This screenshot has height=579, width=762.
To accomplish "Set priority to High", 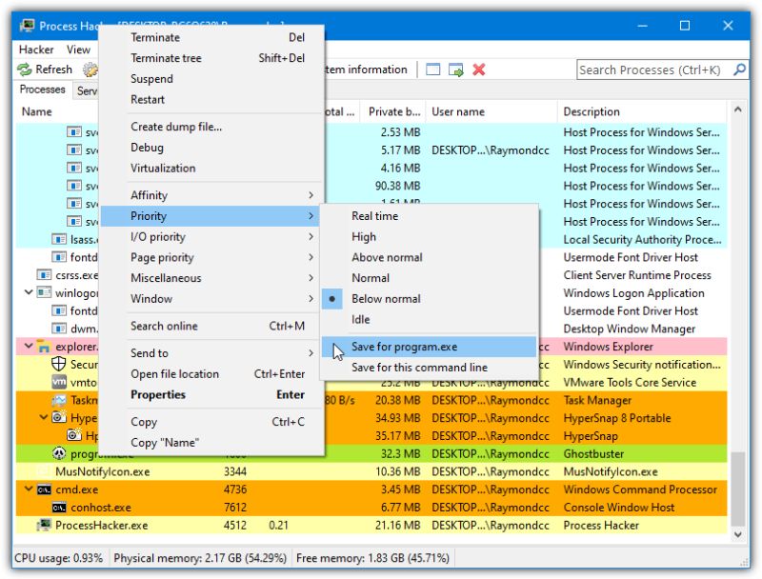I will coord(430,236).
